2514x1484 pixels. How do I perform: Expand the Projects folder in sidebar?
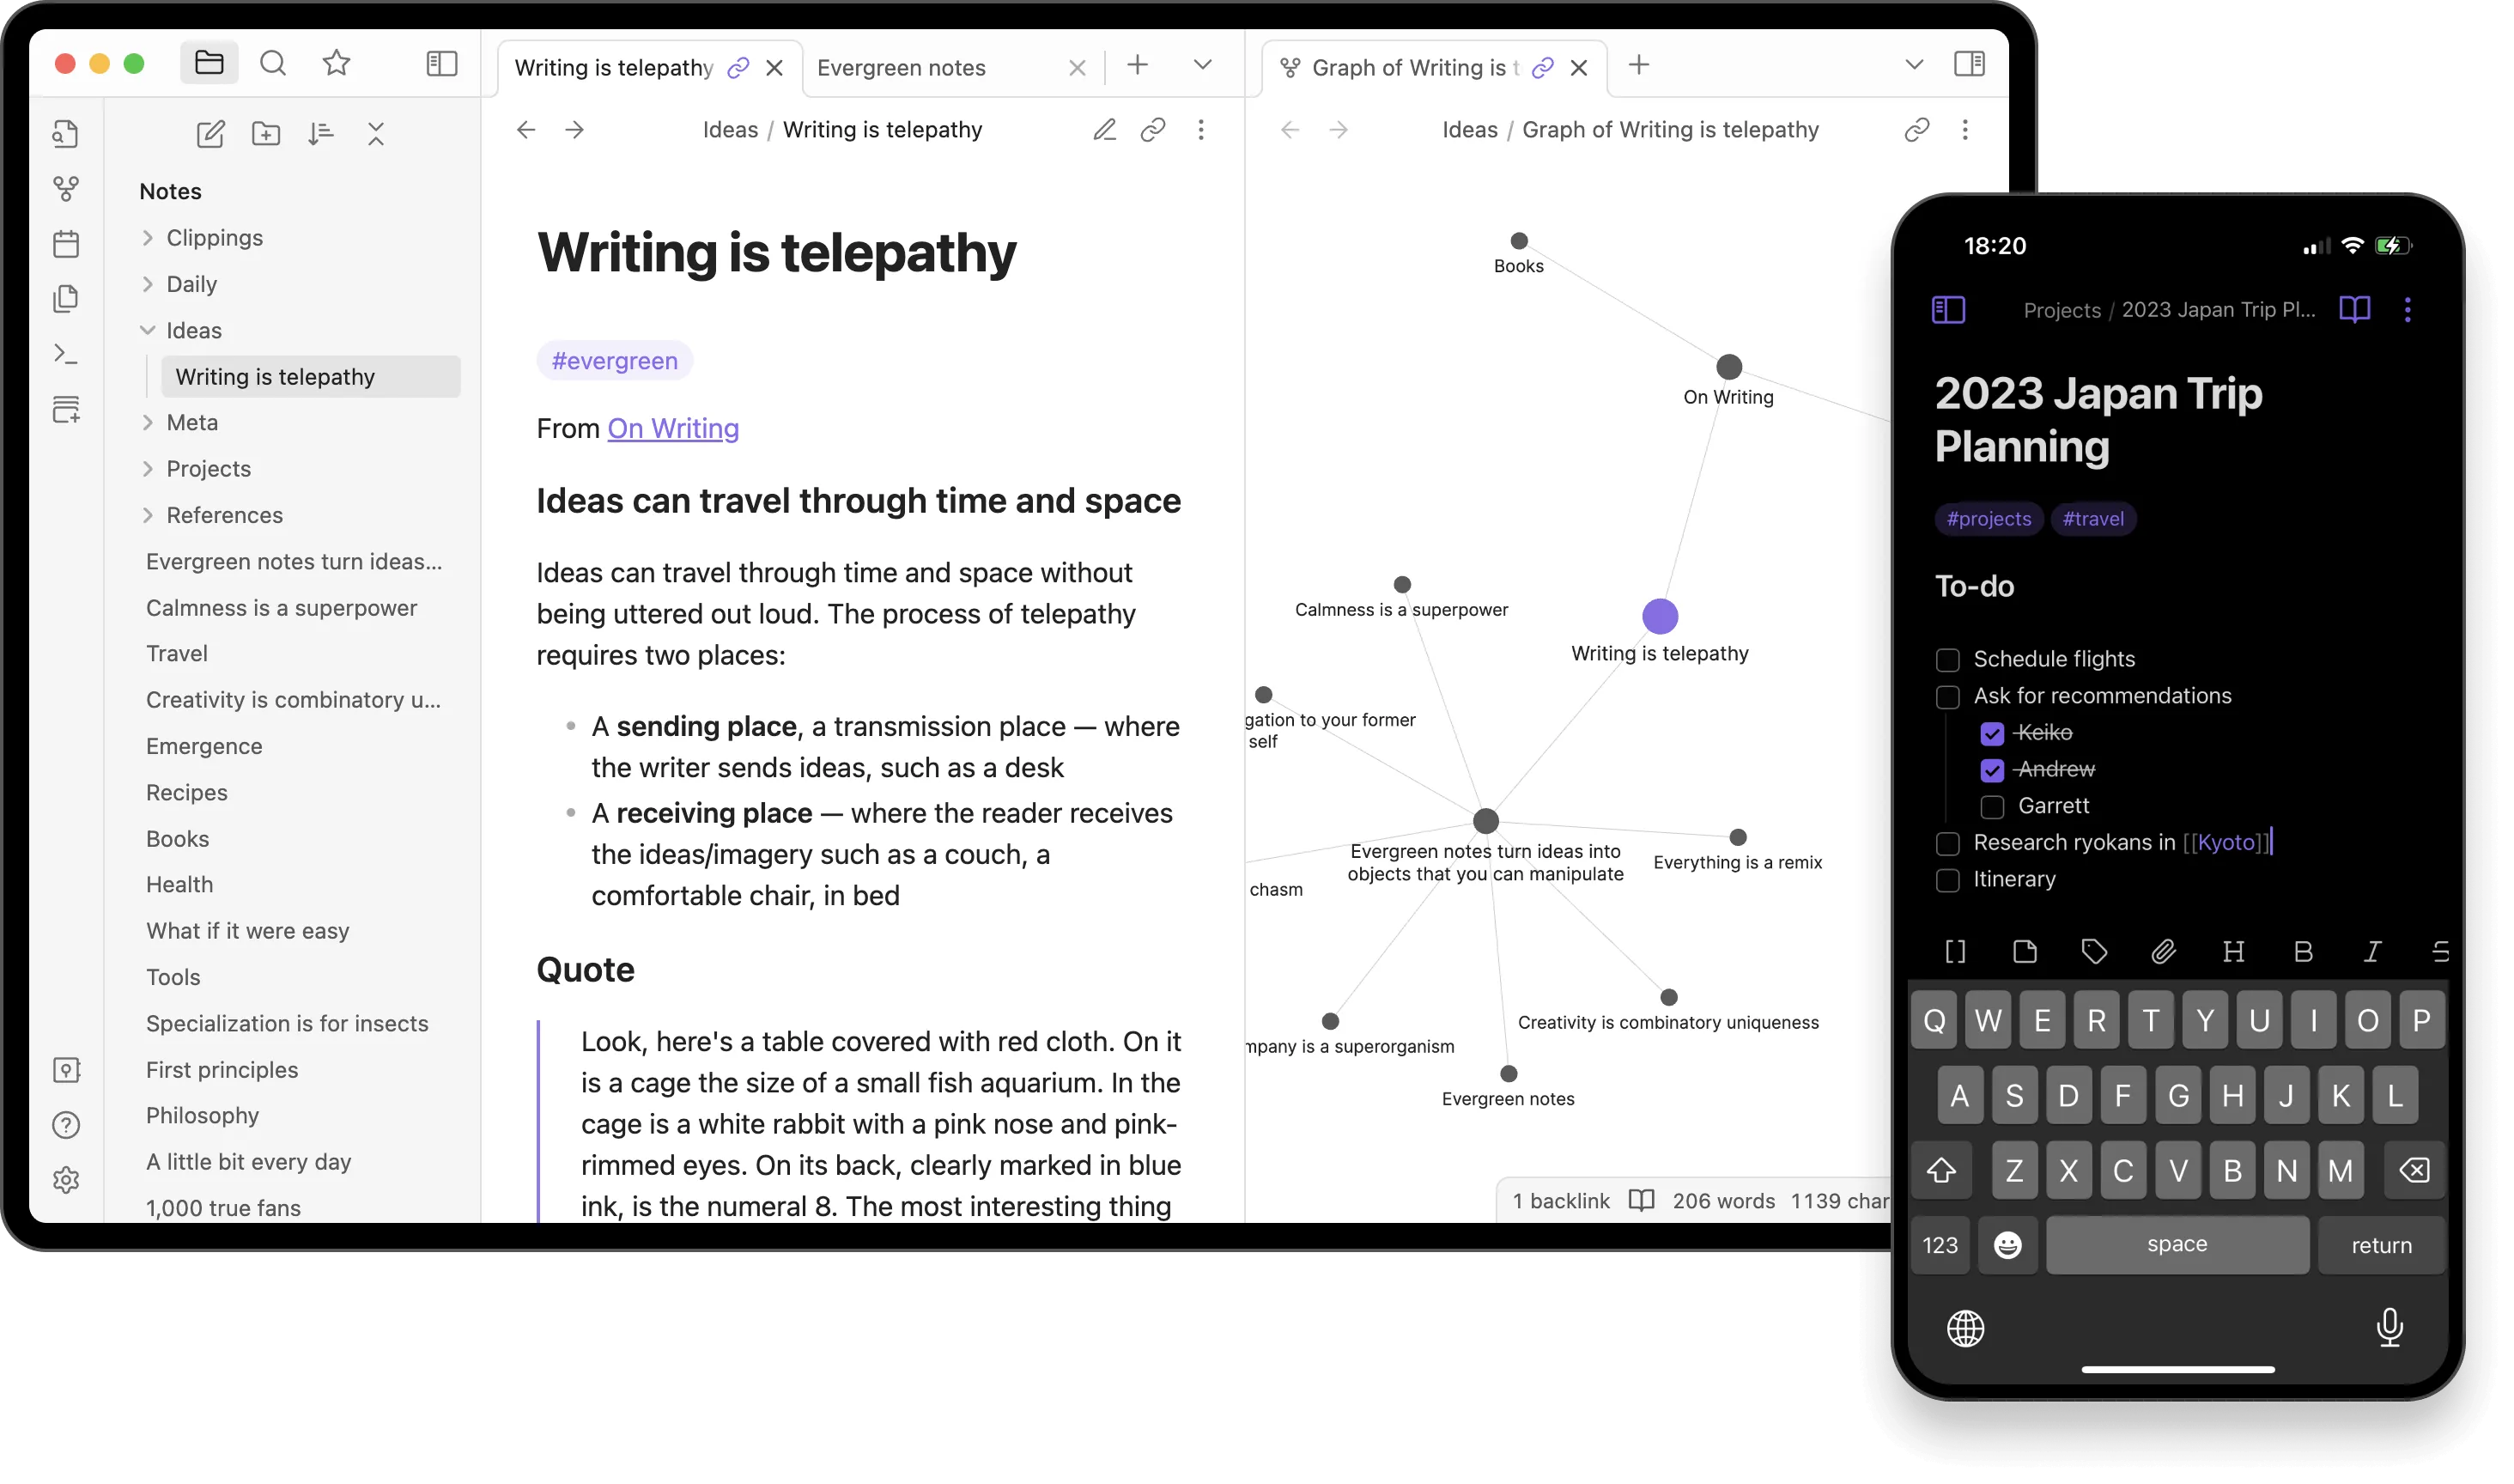pyautogui.click(x=149, y=466)
